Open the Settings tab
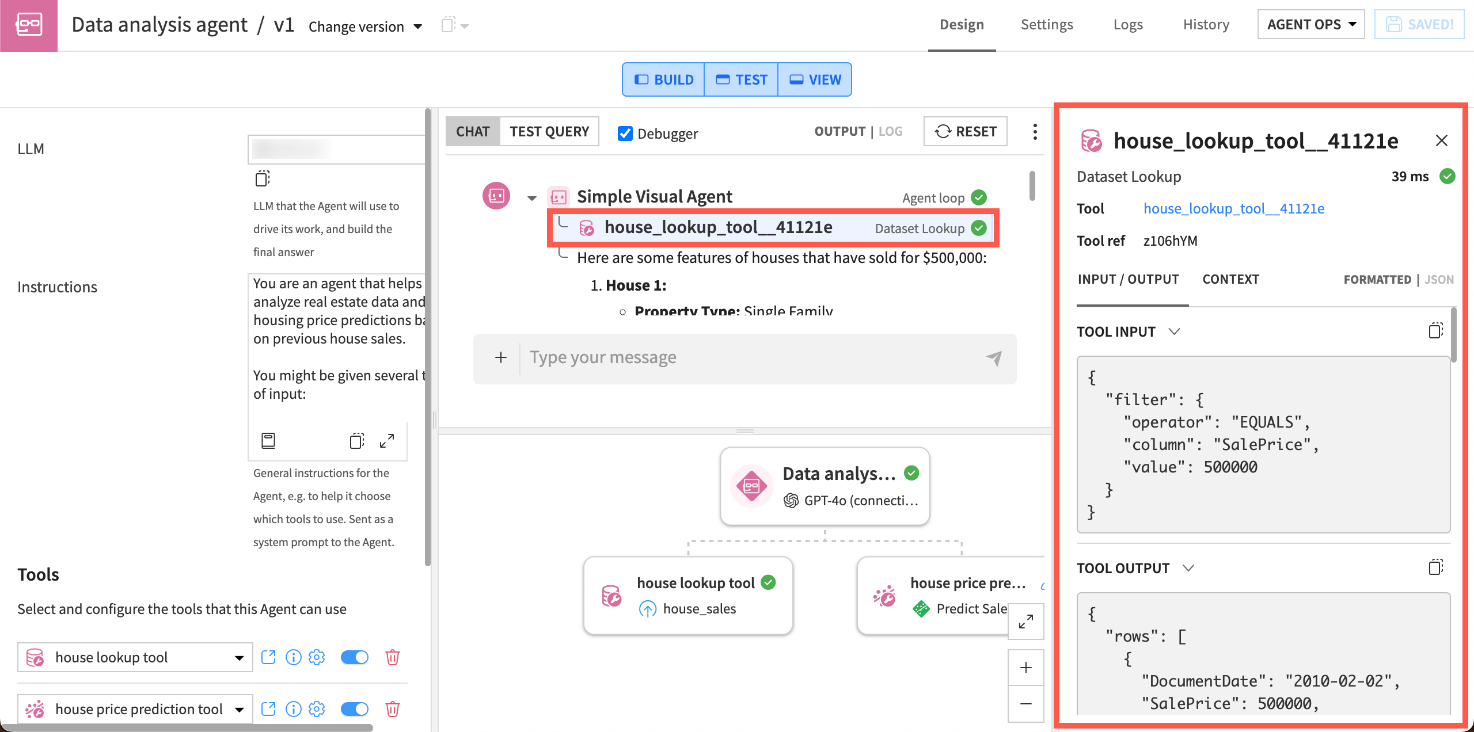This screenshot has width=1474, height=732. (x=1047, y=25)
